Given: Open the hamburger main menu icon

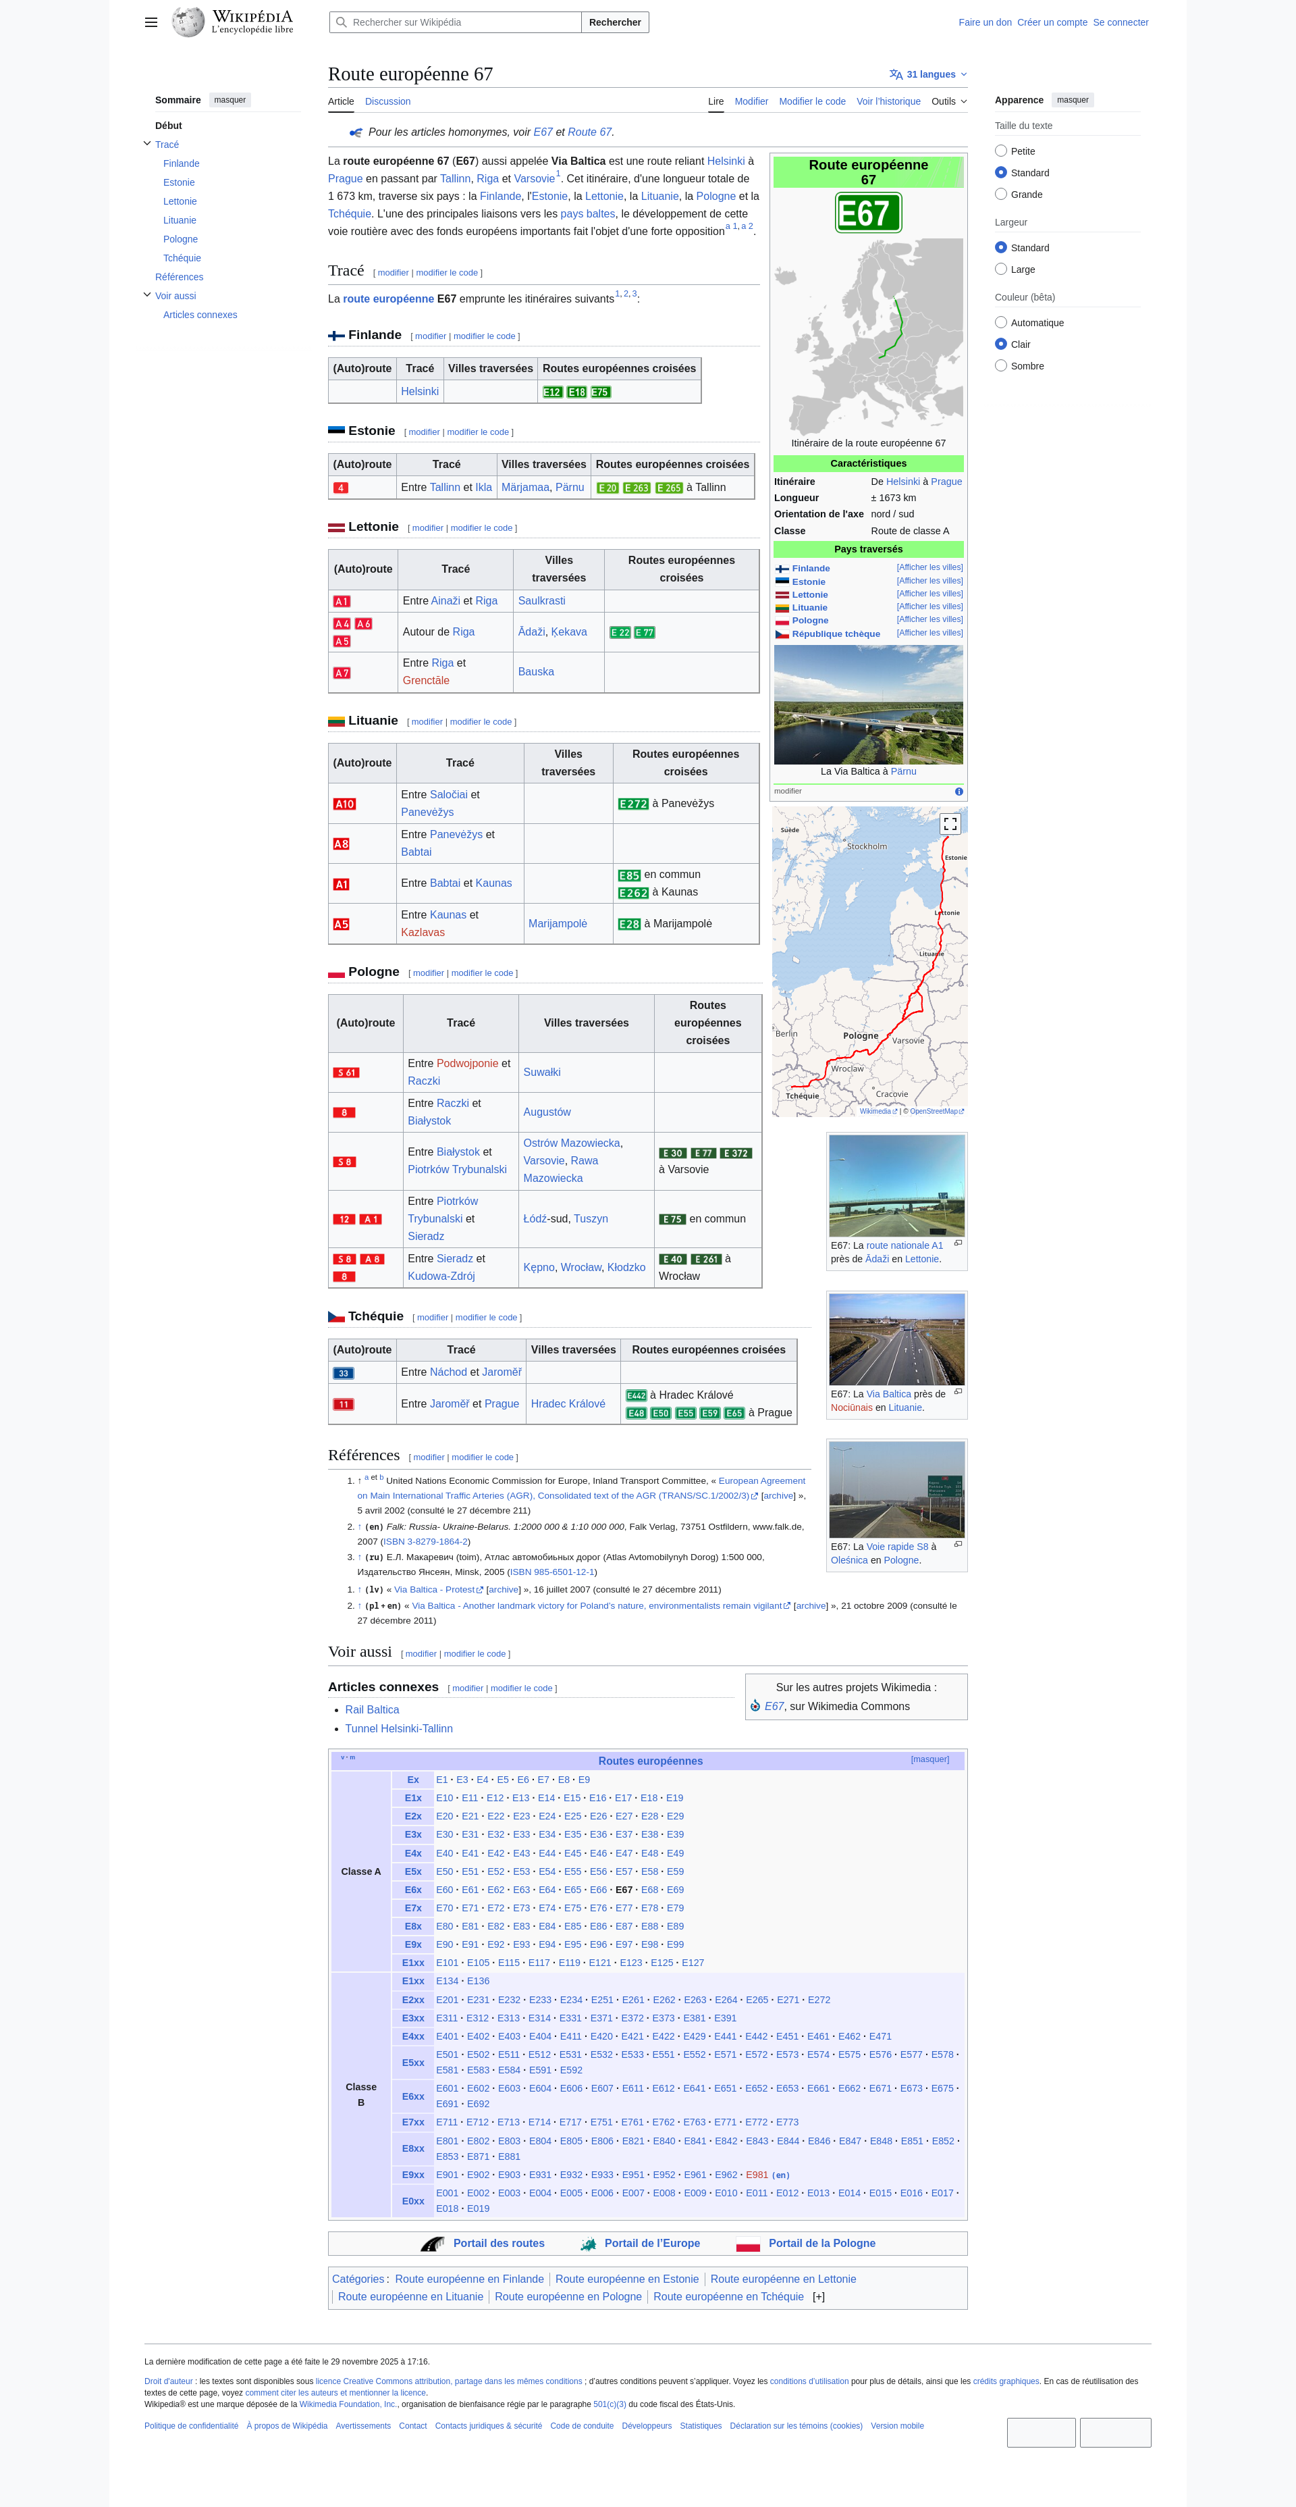Looking at the screenshot, I should 151,22.
